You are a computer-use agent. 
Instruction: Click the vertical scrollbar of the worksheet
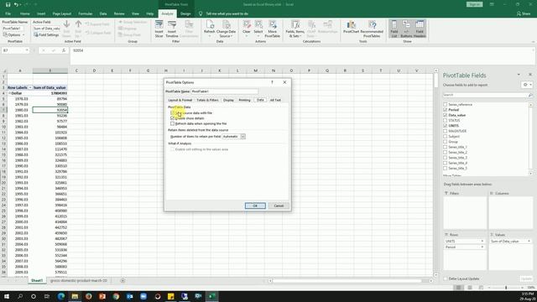point(435,173)
